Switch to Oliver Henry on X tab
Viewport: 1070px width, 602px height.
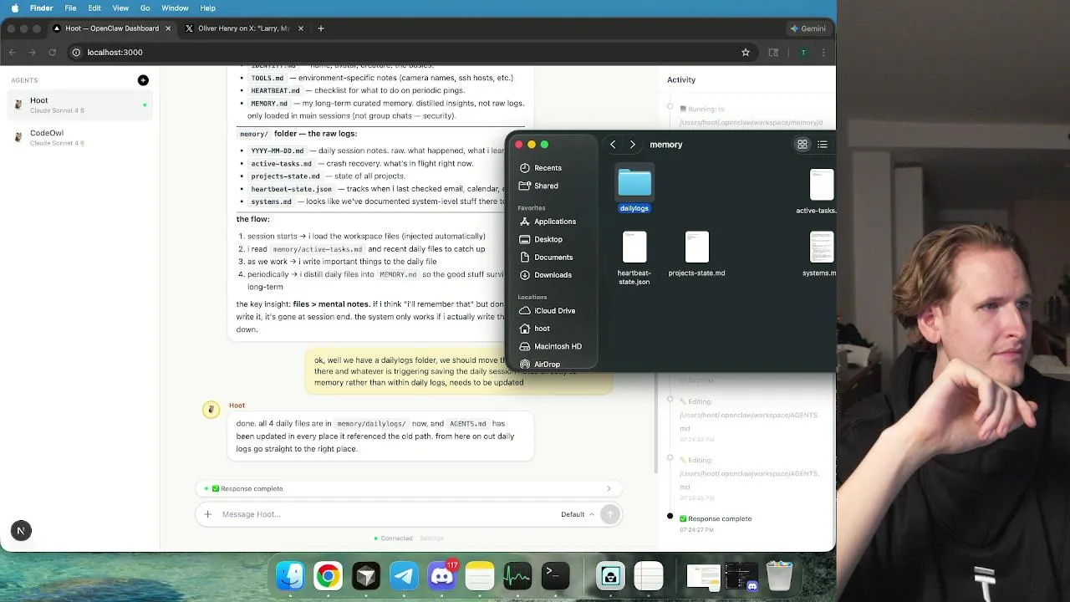click(x=242, y=28)
